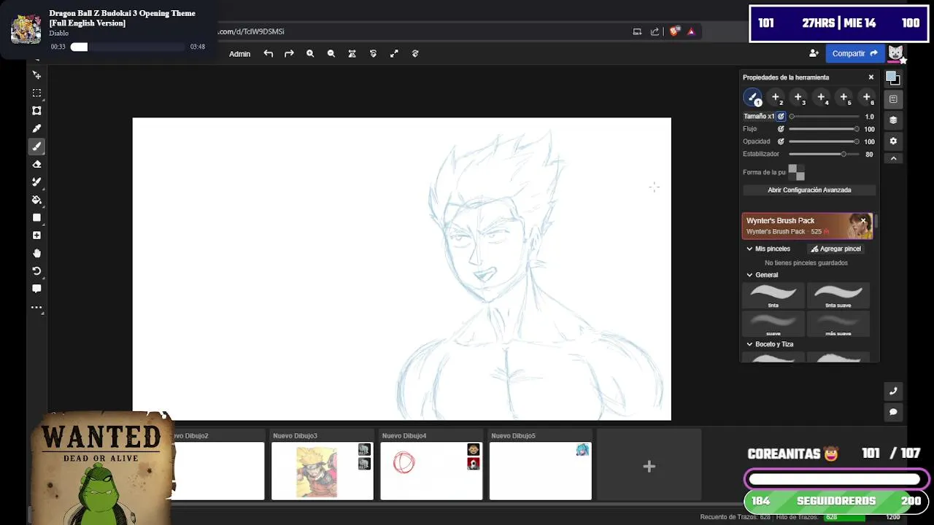This screenshot has height=525, width=934.
Task: Select the brush tool
Action: pyautogui.click(x=36, y=147)
